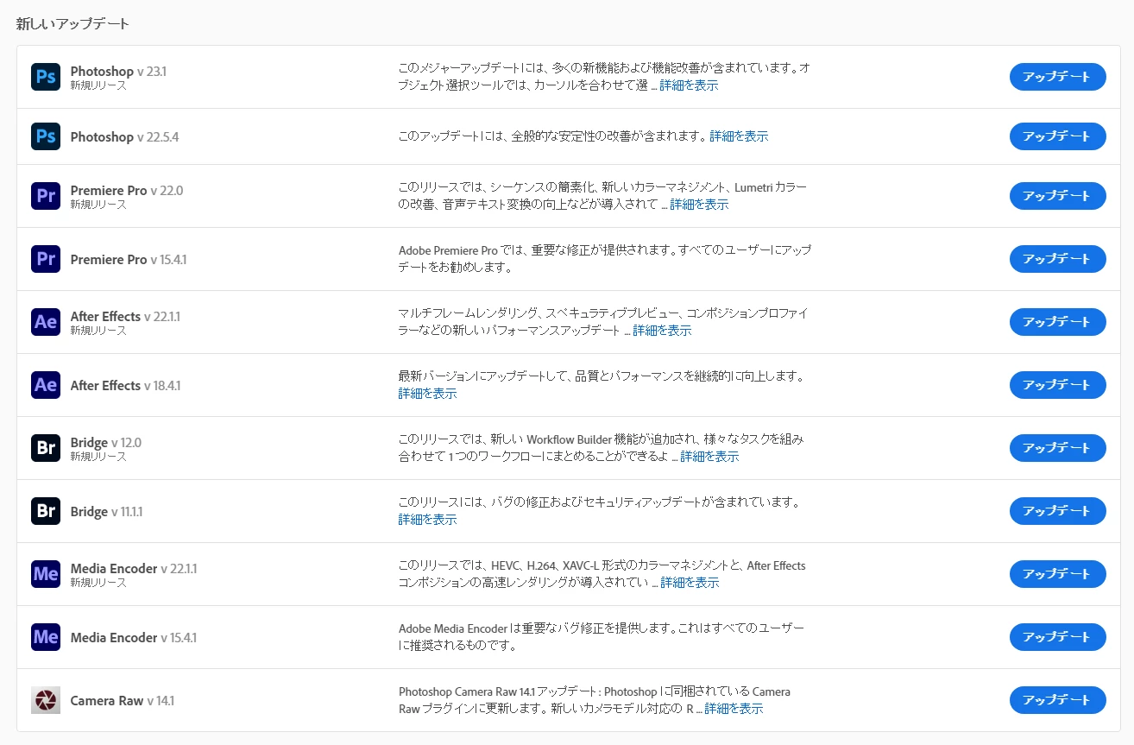
Task: Update Bridge v 11.1.1
Action: point(1057,511)
